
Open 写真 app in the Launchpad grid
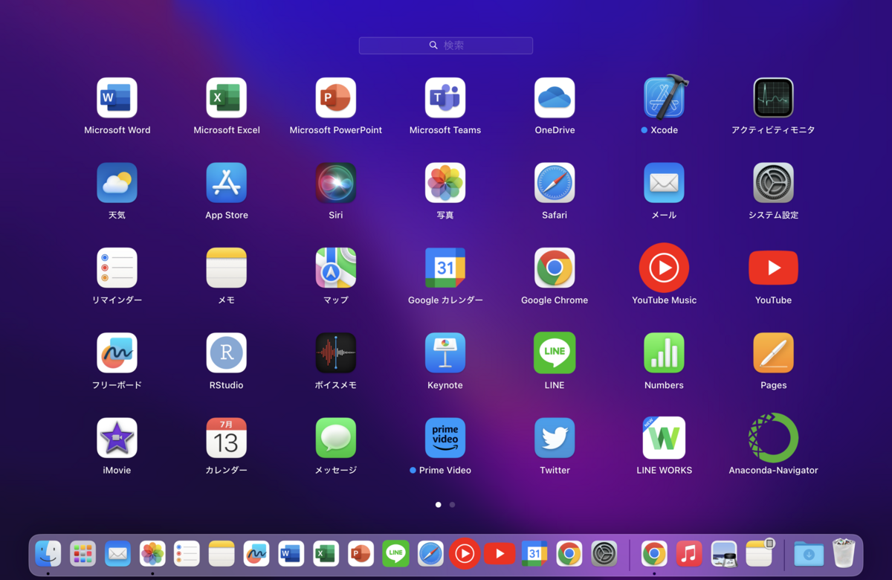(x=445, y=183)
